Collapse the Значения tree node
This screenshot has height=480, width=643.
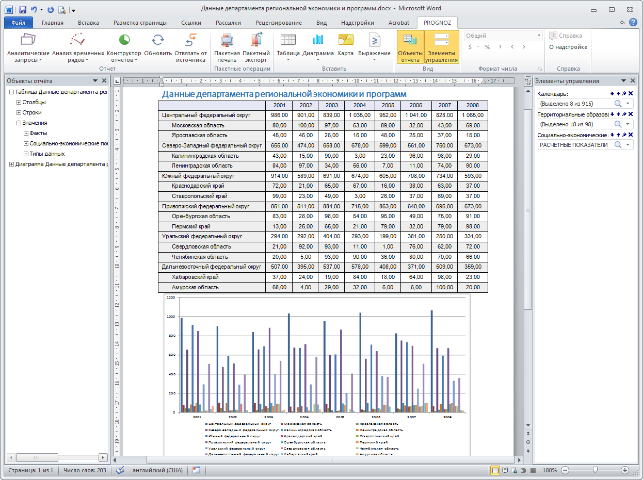(x=19, y=123)
